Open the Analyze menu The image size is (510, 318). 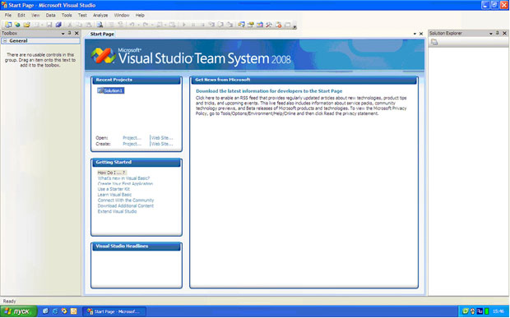coord(100,16)
